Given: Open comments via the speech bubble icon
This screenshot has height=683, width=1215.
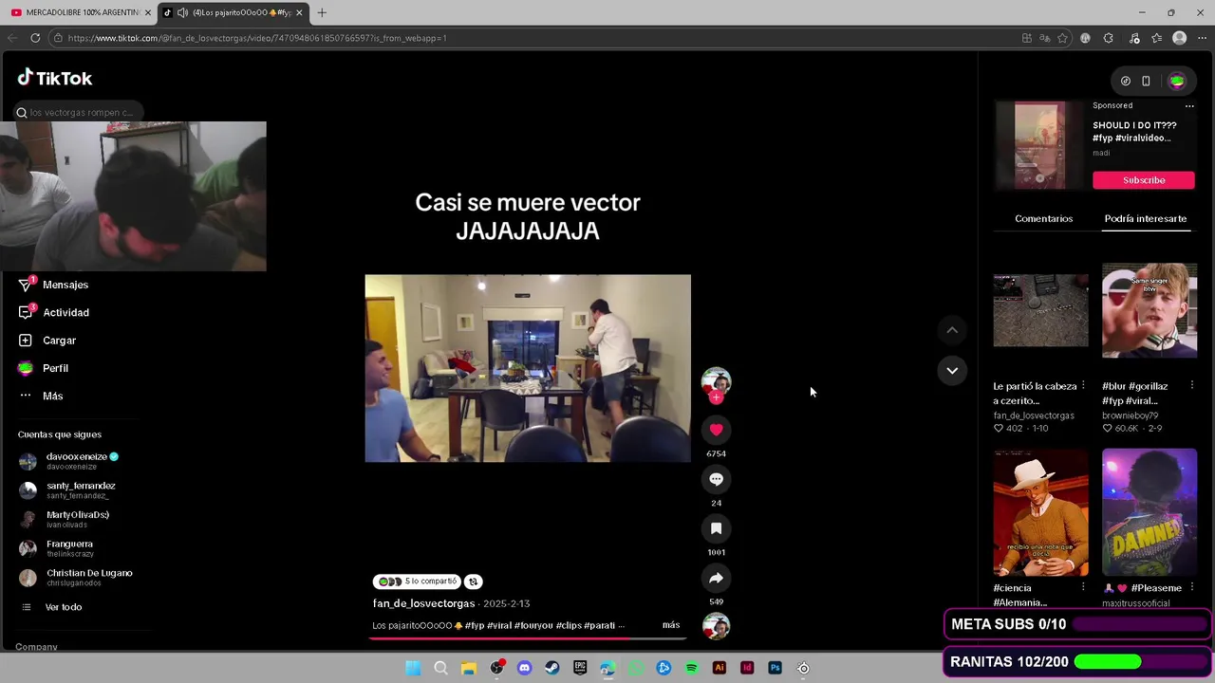Looking at the screenshot, I should click(716, 479).
